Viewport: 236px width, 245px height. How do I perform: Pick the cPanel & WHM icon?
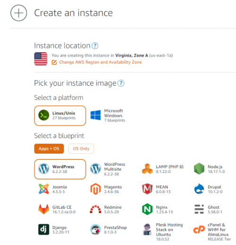click(199, 229)
